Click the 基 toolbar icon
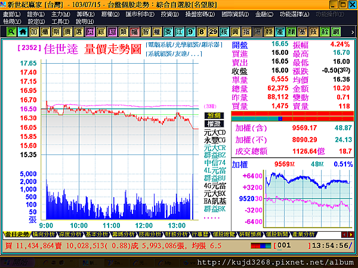Viewport: 358px width, 268px height. pyautogui.click(x=302, y=32)
